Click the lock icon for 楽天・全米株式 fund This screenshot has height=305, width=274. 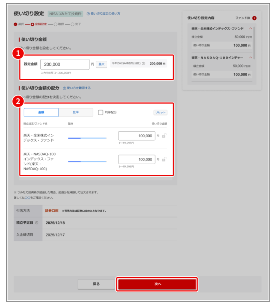click(x=164, y=136)
